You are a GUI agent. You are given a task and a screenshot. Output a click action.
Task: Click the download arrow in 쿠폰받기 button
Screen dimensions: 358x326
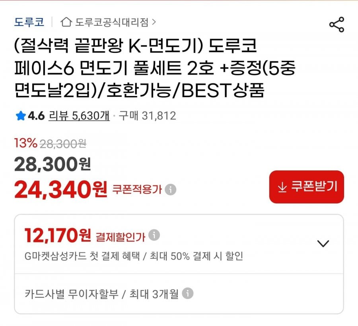pos(282,187)
